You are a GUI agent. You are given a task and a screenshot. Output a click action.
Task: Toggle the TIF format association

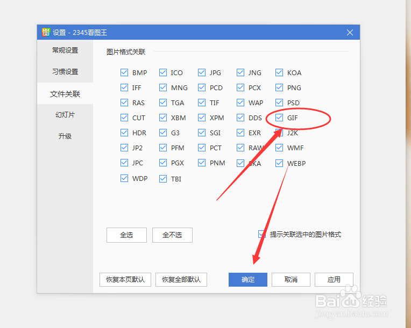[202, 103]
